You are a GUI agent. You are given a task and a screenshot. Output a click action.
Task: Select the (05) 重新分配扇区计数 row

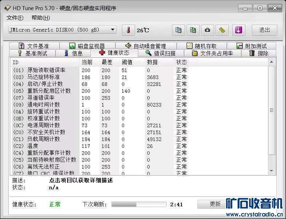pyautogui.click(x=139, y=91)
